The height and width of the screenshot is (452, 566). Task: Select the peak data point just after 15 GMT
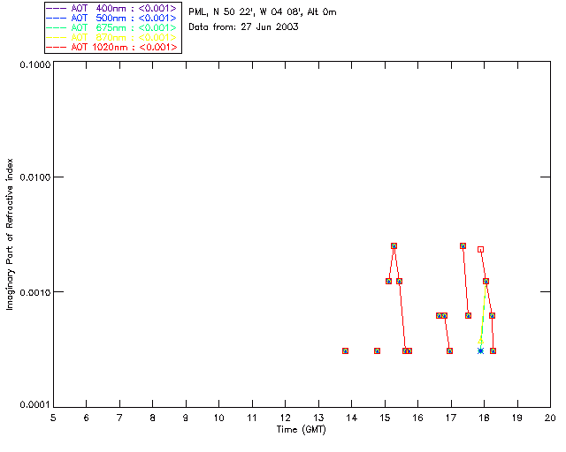[394, 245]
